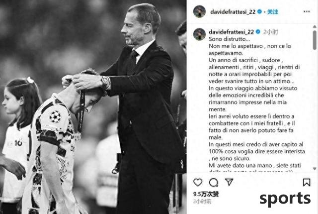Screen dimensions: 318x214
Task: View the 9.5万次赞 likes list
Action: [206, 194]
